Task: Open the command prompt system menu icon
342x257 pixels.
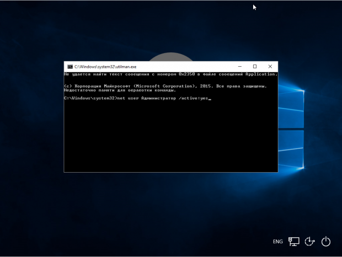Action: pos(70,67)
